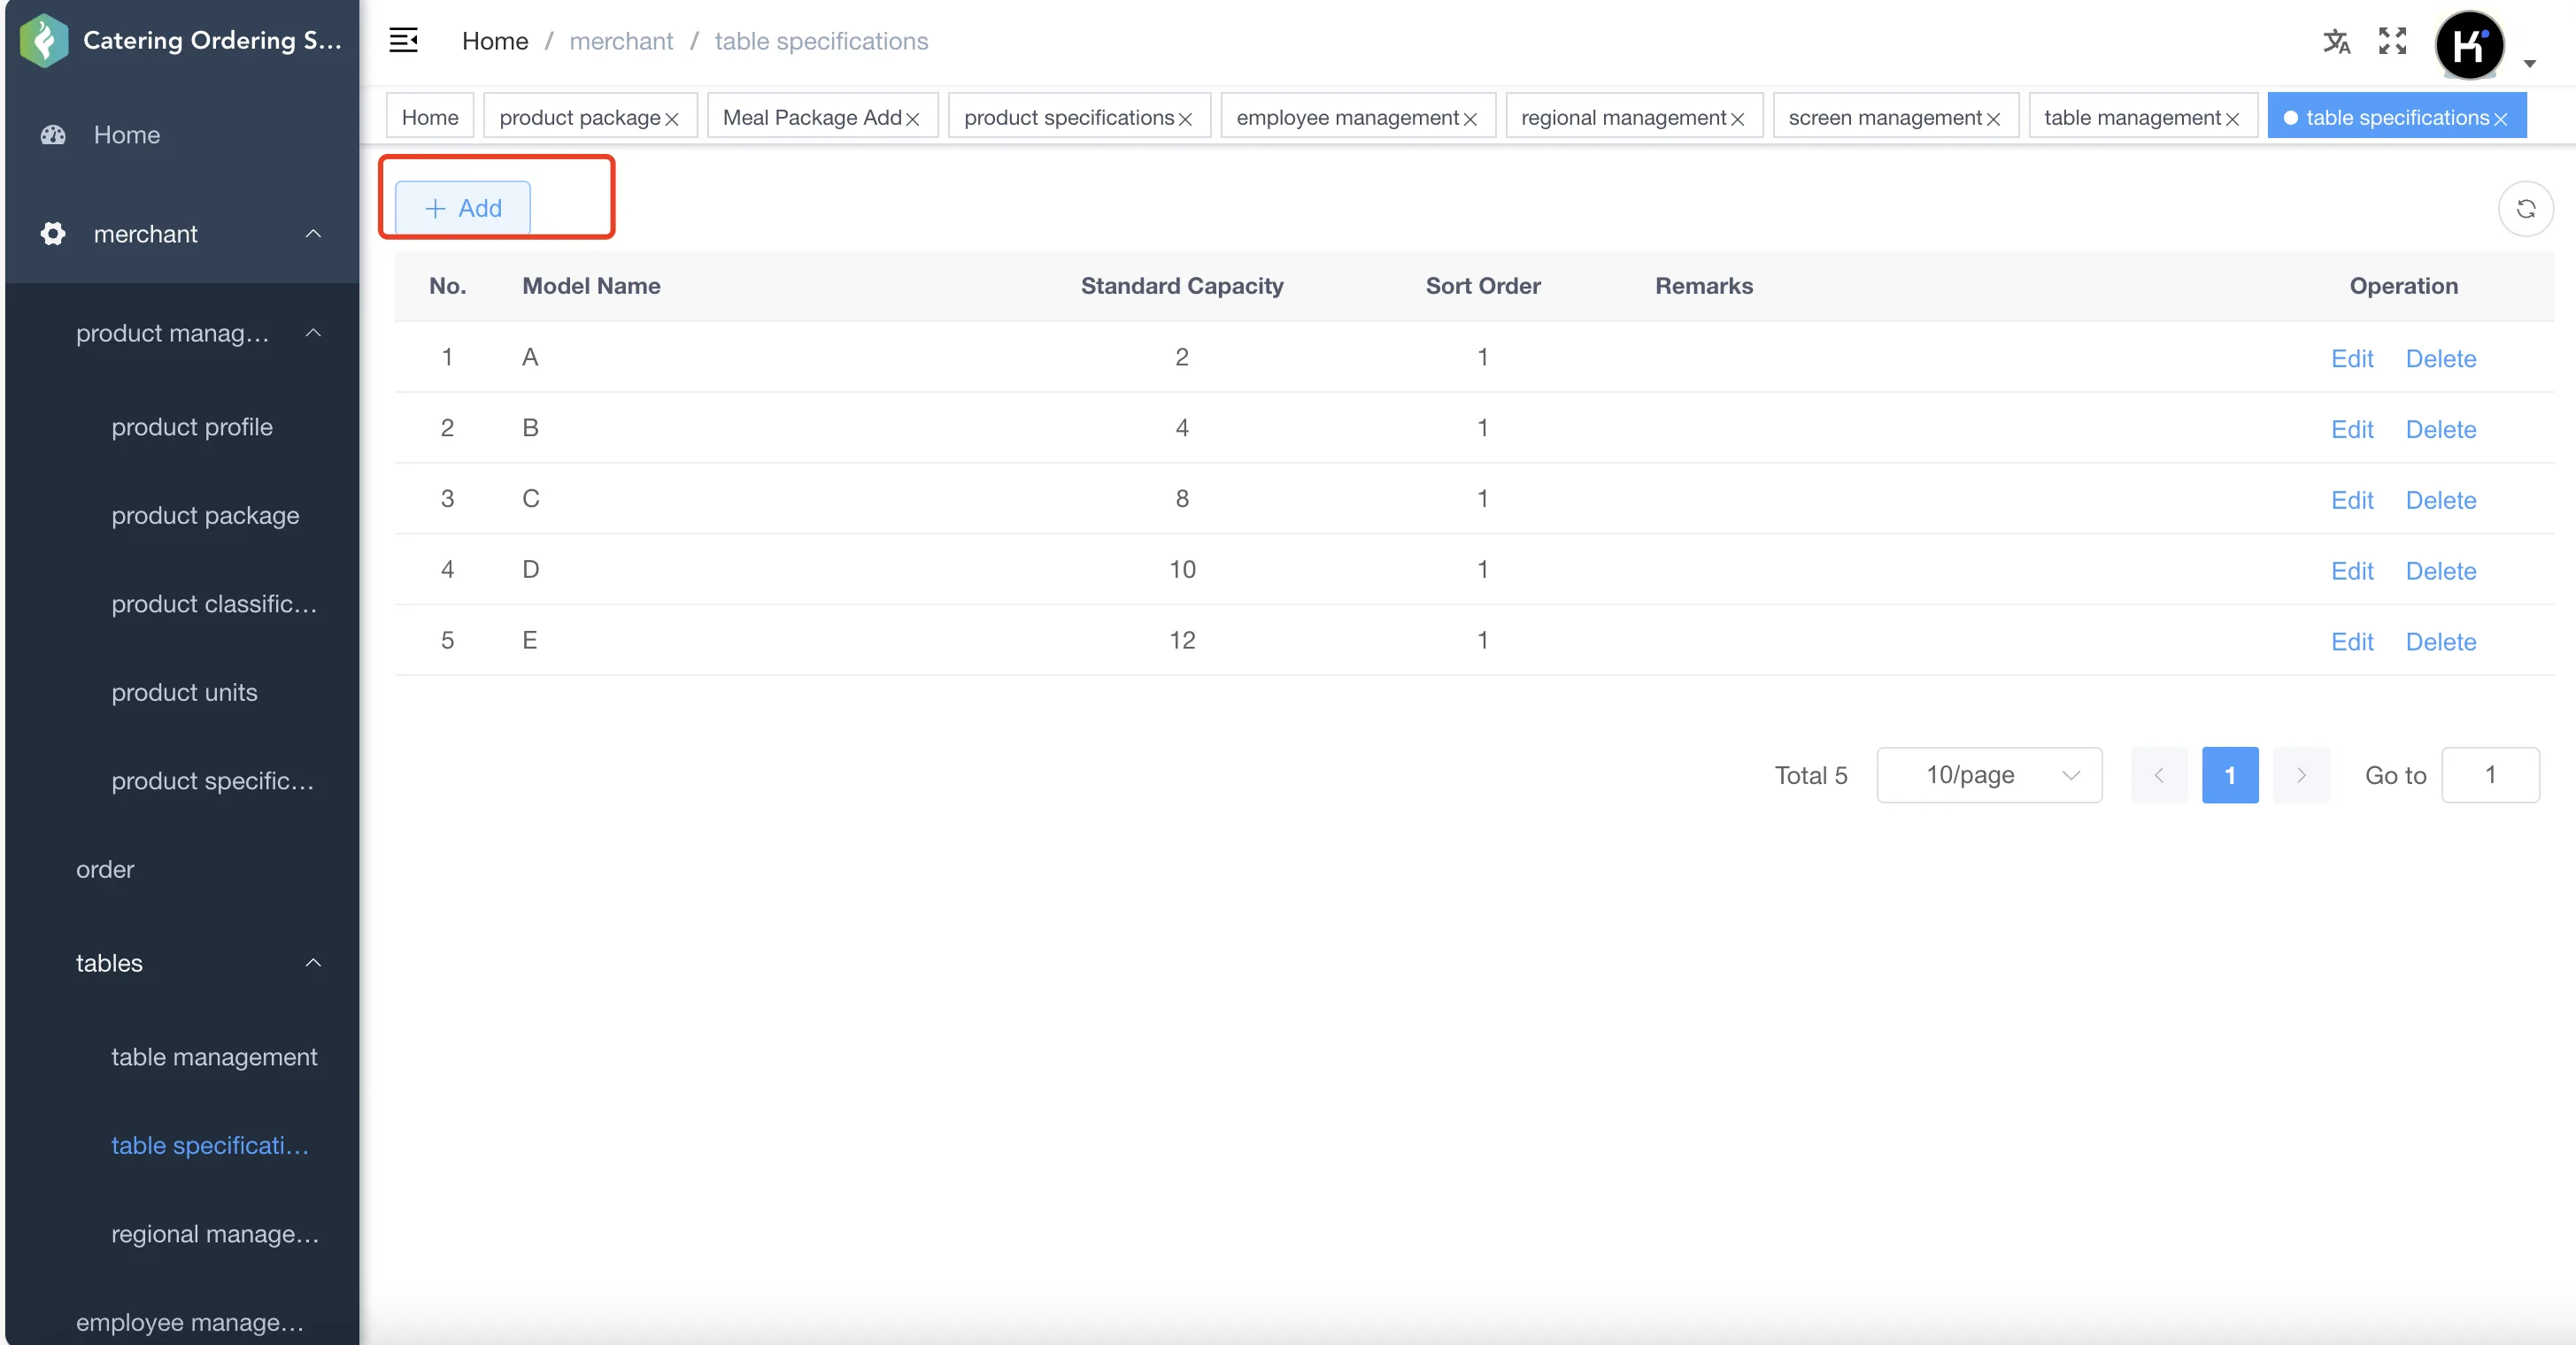Switch to the employee management tab

[1347, 117]
